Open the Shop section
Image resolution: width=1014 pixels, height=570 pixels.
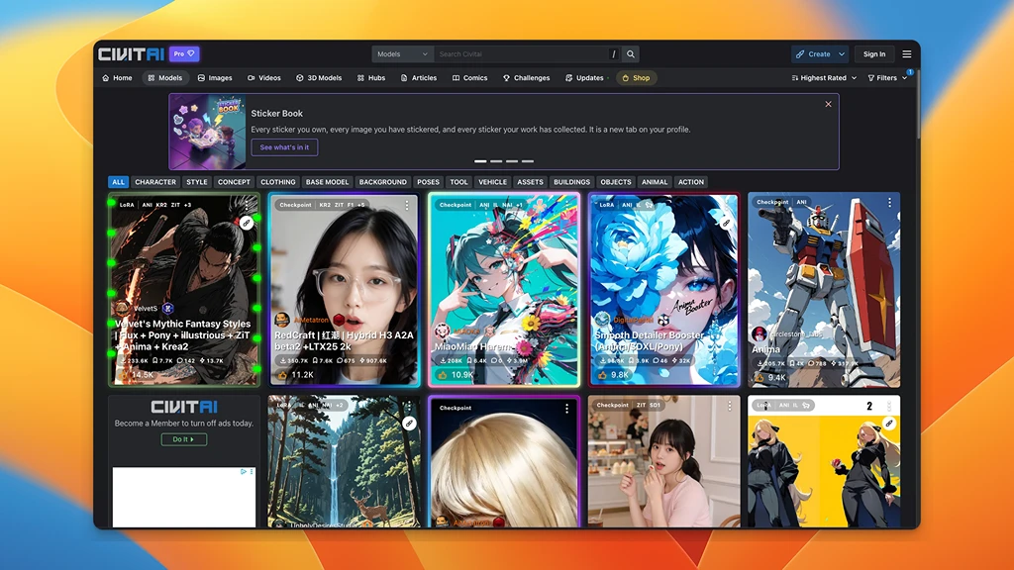pyautogui.click(x=636, y=77)
